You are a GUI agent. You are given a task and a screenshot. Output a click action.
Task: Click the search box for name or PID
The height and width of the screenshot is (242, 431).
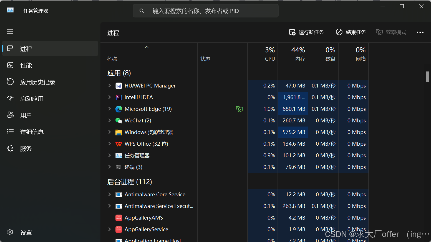click(x=206, y=11)
